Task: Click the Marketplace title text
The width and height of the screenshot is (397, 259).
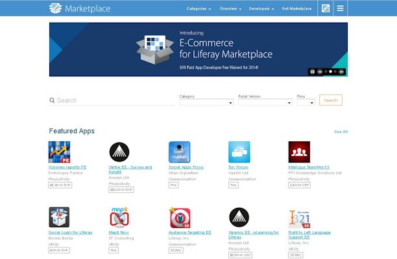Action: point(88,8)
